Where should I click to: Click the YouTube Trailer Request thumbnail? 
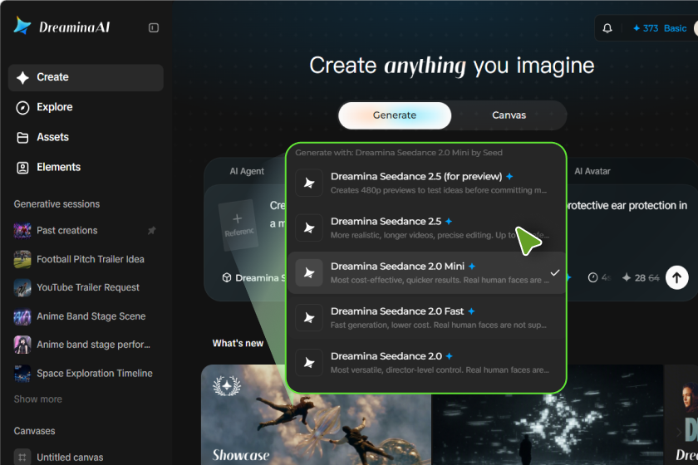click(22, 288)
